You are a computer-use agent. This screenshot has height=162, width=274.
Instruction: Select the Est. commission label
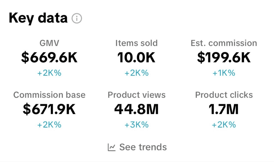224,43
